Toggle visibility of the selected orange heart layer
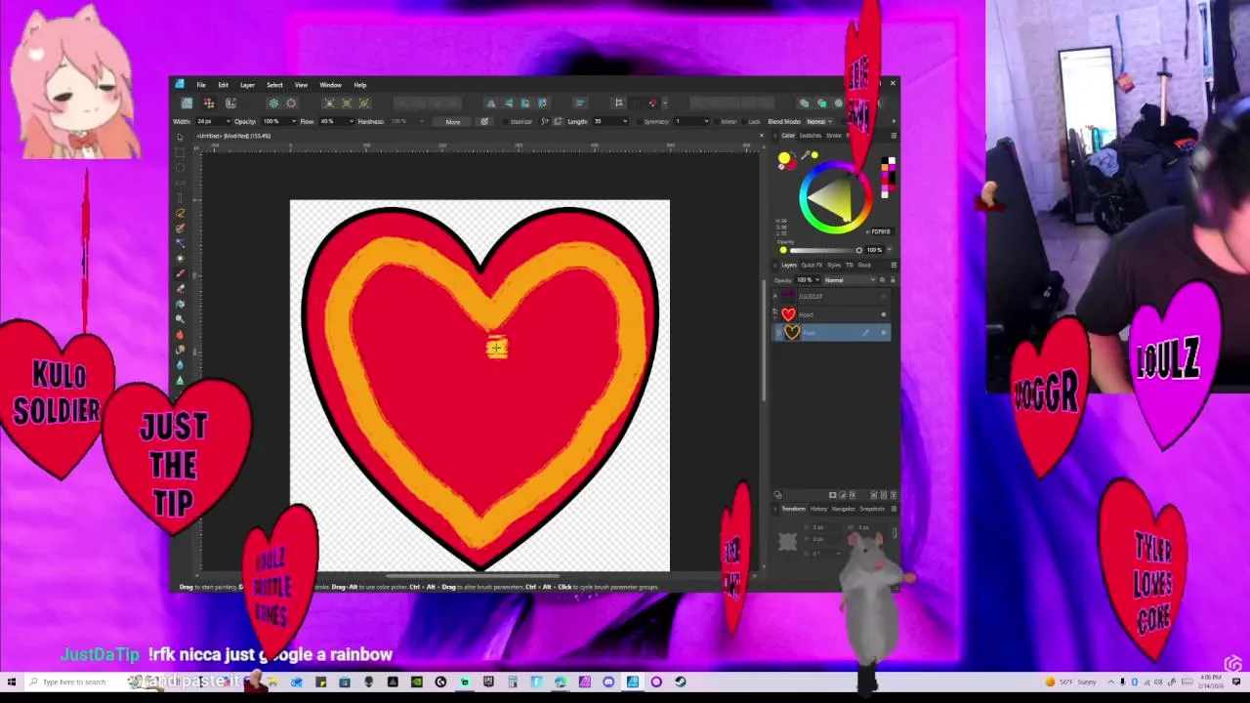This screenshot has width=1250, height=703. click(884, 333)
